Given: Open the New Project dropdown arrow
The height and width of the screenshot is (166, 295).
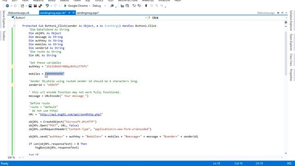Looking at the screenshot, I should tap(26, 6).
